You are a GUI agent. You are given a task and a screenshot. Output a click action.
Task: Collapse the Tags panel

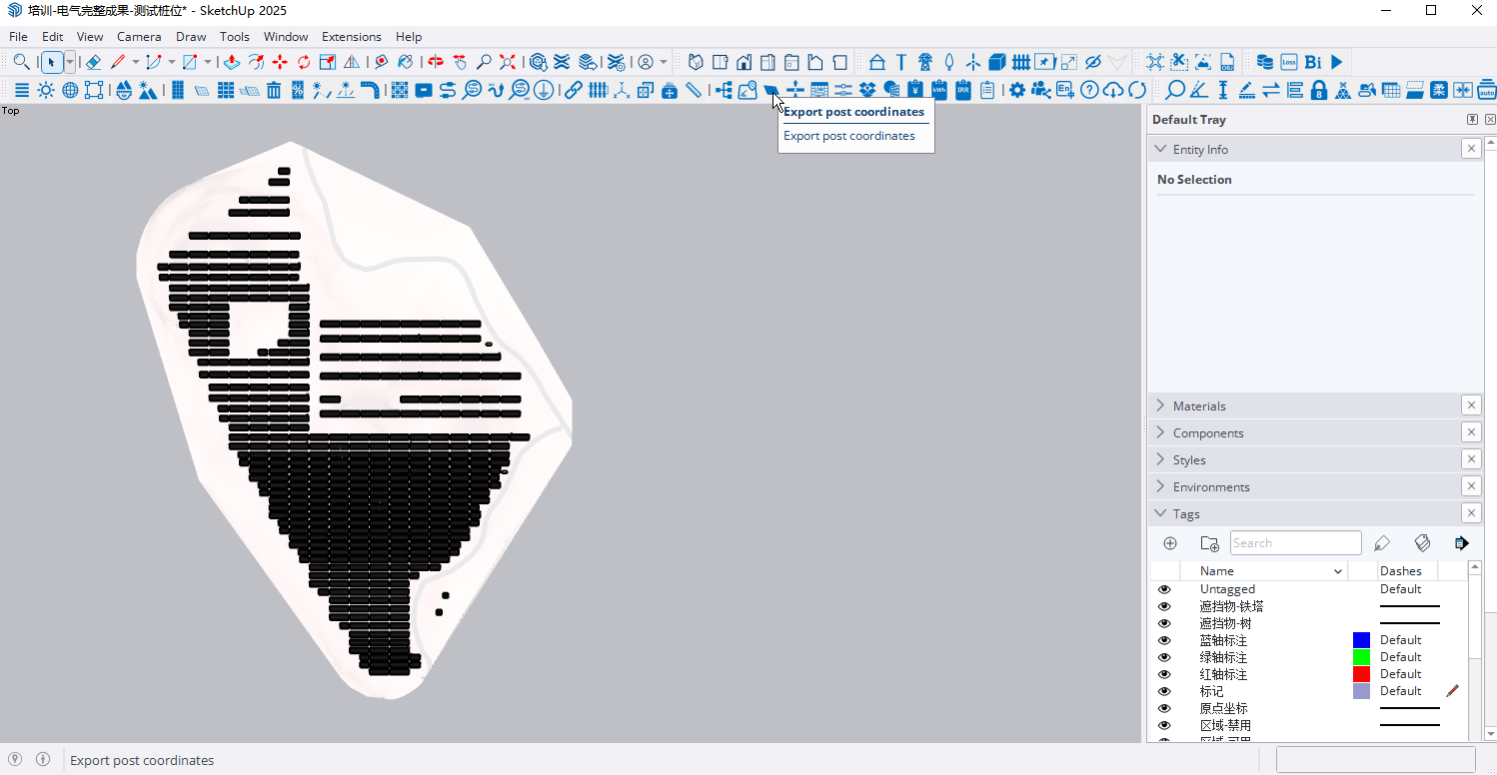tap(1160, 513)
